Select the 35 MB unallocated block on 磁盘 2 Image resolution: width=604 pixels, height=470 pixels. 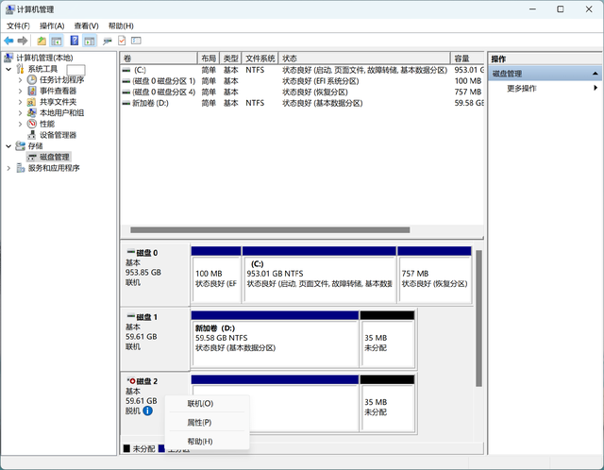[387, 404]
